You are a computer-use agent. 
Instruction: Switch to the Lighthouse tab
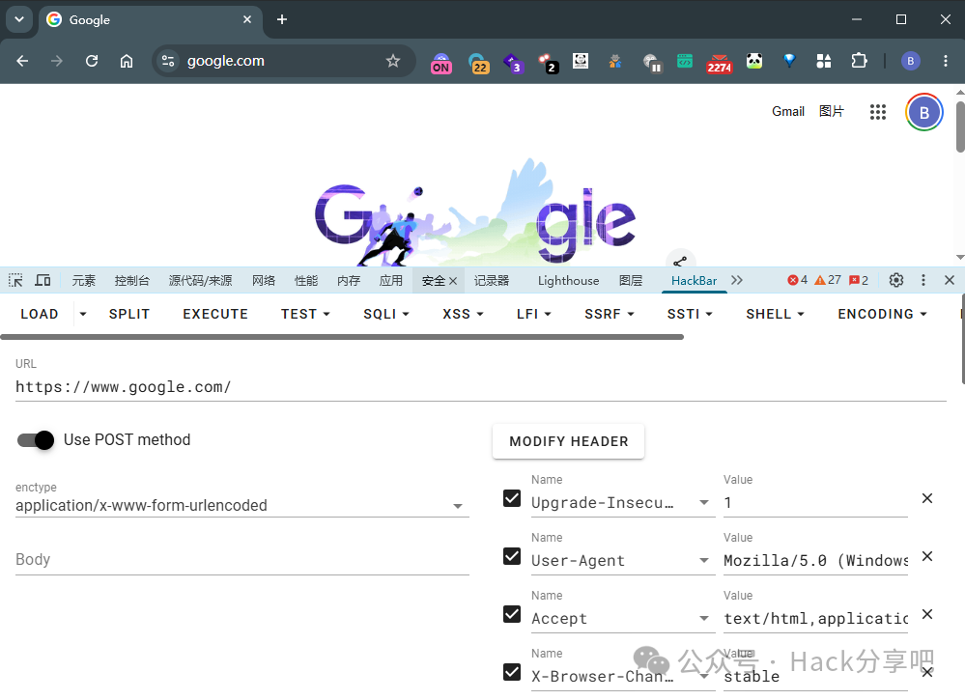pyautogui.click(x=568, y=281)
